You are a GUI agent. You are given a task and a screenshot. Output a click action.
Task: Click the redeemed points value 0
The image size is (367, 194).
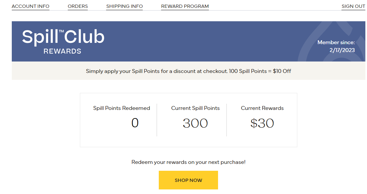pos(135,123)
